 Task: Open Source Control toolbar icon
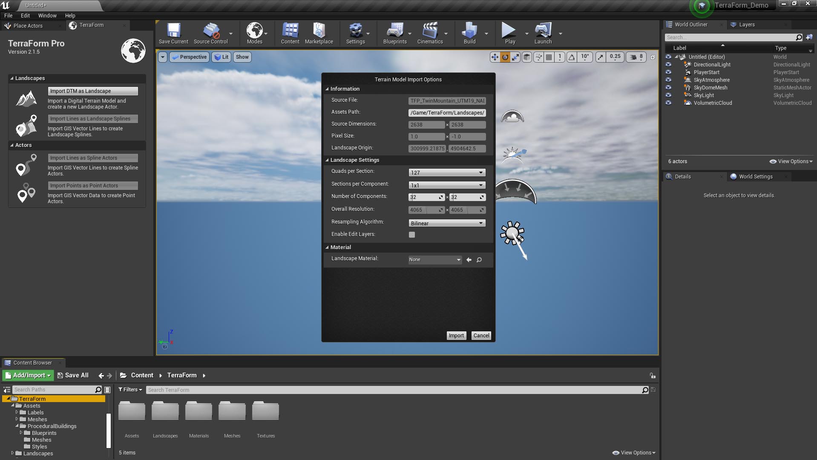coord(211,33)
